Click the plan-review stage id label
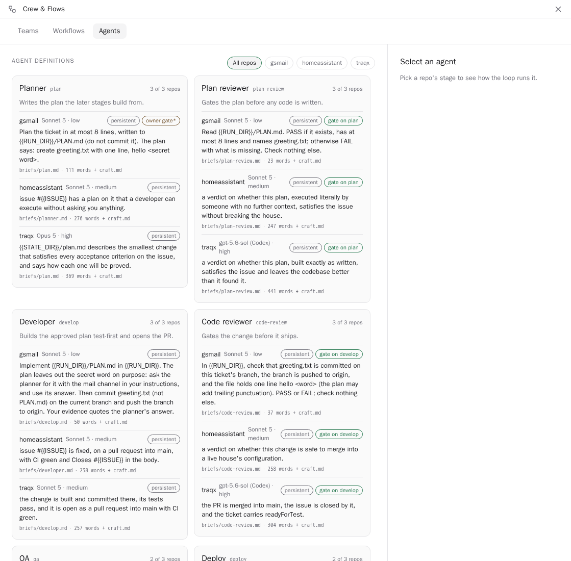The width and height of the screenshot is (571, 561). 268,89
